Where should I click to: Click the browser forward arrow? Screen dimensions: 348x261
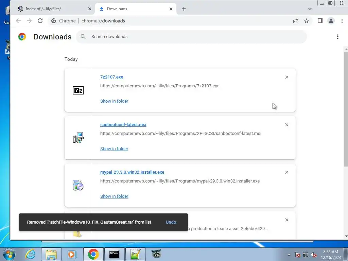29,21
